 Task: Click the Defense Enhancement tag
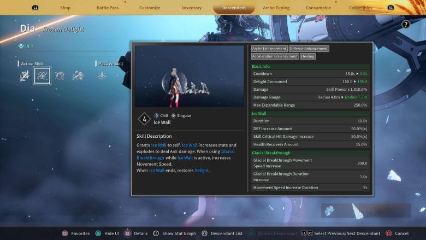(309, 49)
